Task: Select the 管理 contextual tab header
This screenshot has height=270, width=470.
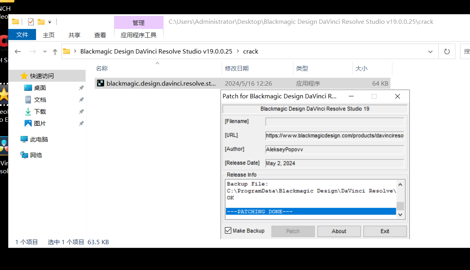Action: (139, 23)
